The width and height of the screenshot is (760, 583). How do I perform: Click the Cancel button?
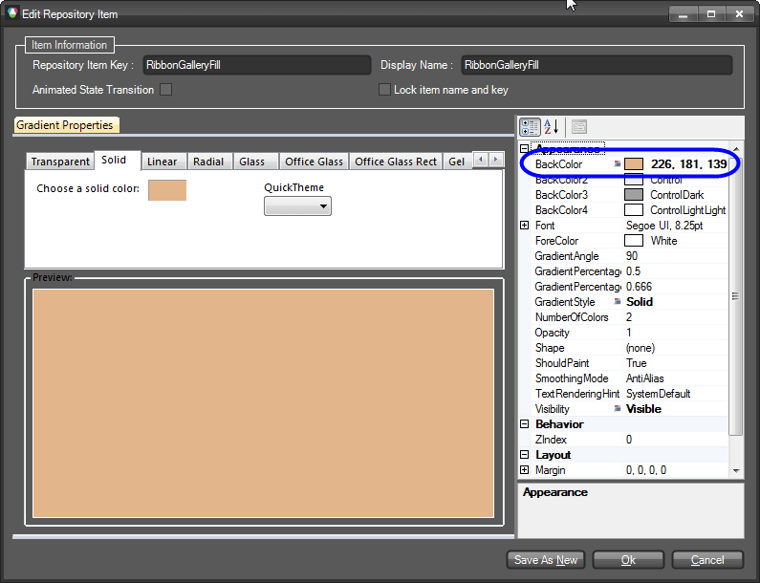pyautogui.click(x=707, y=560)
